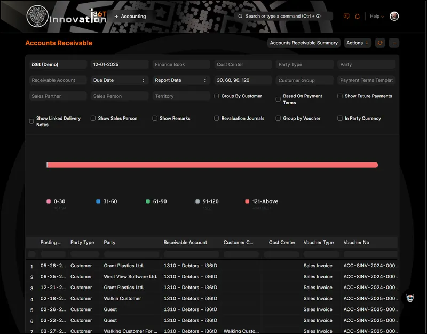427x334 pixels.
Task: Expand the Actions dropdown
Action: tap(357, 43)
